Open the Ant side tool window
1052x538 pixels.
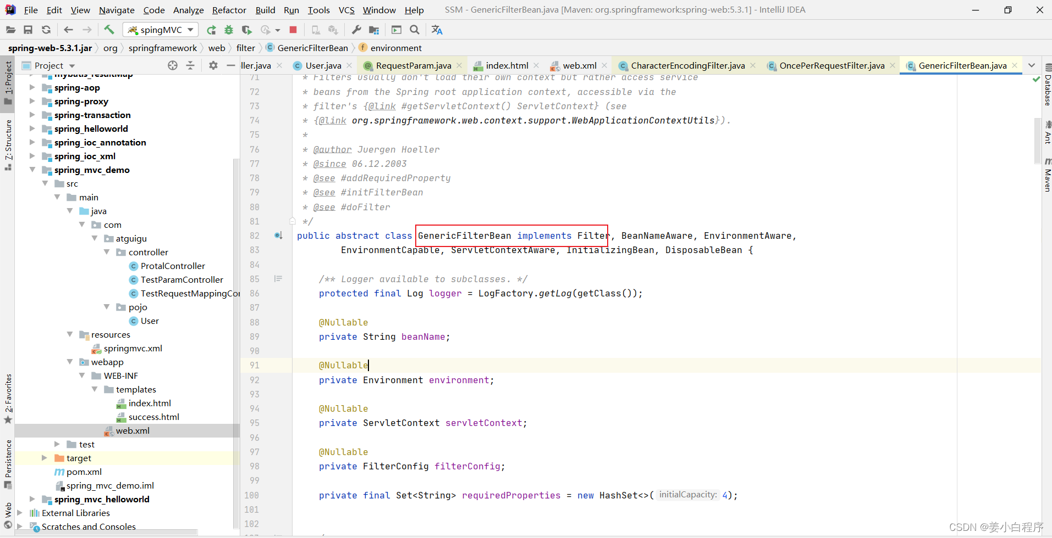(1047, 132)
